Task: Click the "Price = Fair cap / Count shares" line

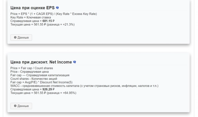Action: [x=32, y=68]
